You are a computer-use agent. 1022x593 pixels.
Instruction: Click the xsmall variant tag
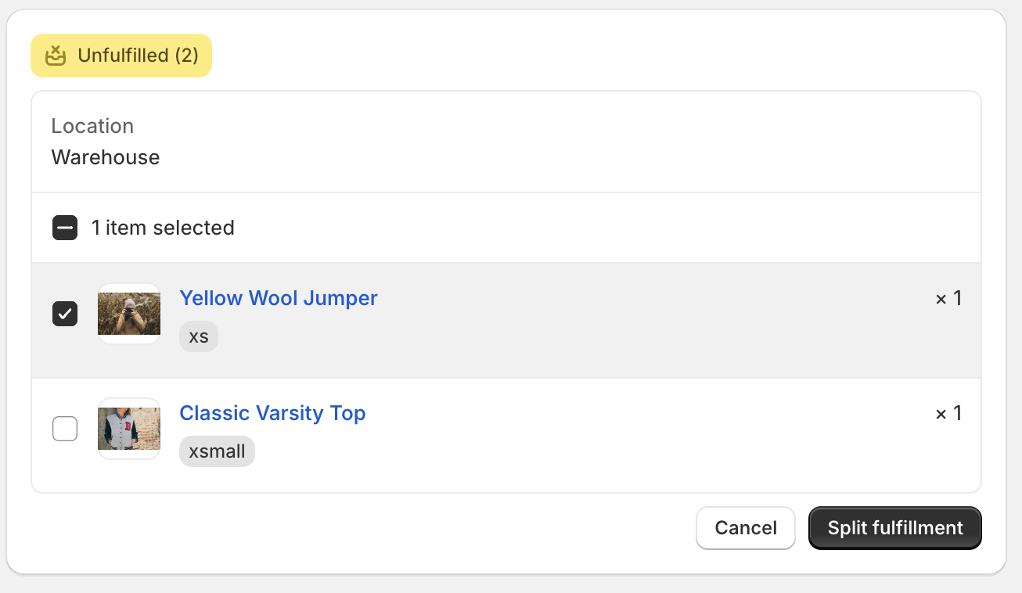[217, 451]
